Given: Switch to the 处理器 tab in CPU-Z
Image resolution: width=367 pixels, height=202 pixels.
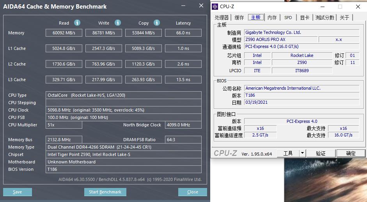Looking at the screenshot, I should [222, 18].
